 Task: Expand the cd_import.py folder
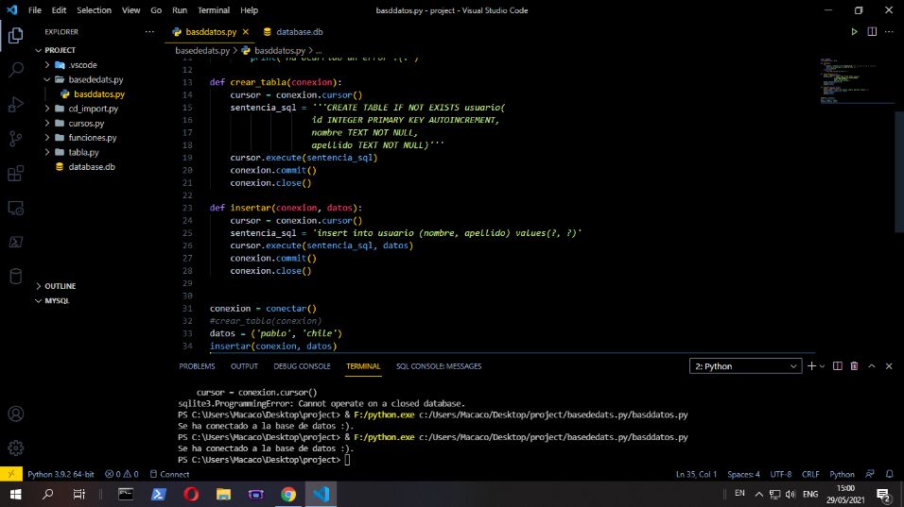pos(93,109)
